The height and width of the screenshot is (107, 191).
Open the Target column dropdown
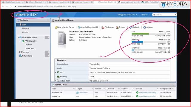[x=92, y=89]
